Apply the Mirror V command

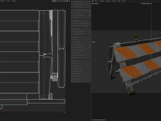click(81, 40)
